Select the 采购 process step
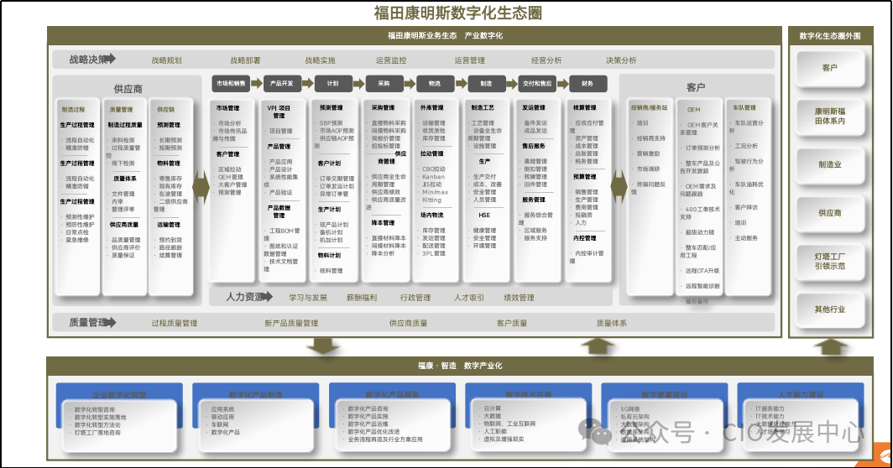This screenshot has width=893, height=468. click(384, 84)
